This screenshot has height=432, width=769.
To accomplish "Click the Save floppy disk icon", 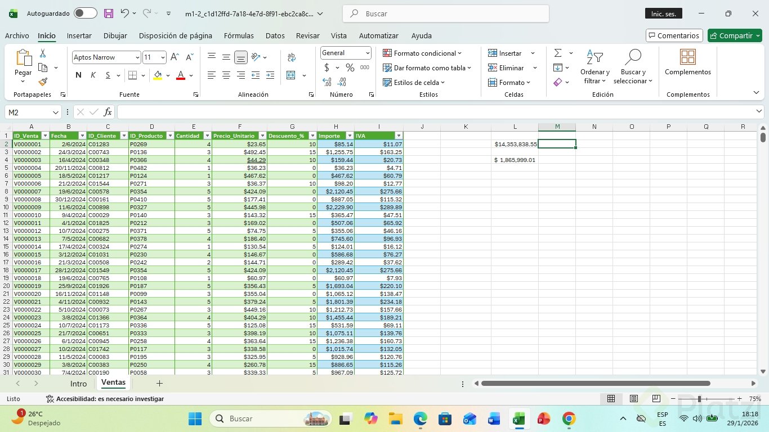I will [x=109, y=13].
